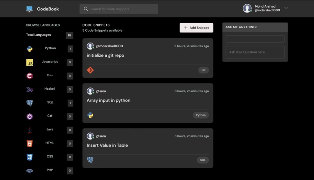Click the Ask Your Question here field

[x=255, y=52]
